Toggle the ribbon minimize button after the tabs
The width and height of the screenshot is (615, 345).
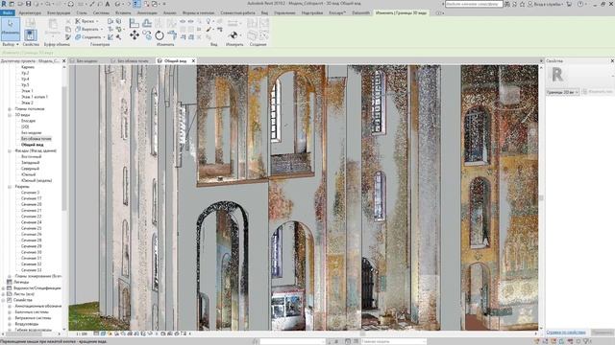coord(438,12)
